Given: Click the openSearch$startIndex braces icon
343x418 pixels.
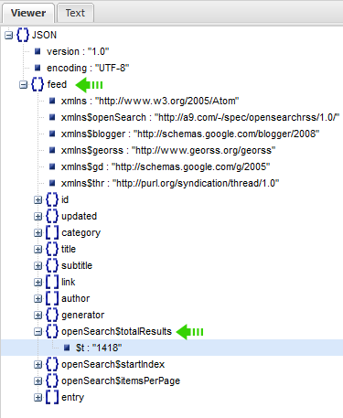Looking at the screenshot, I should 52,364.
